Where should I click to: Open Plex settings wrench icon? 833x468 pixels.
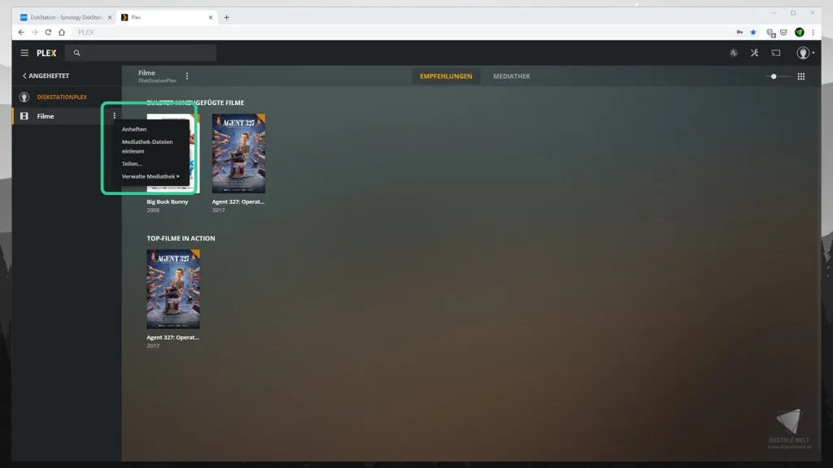pos(754,53)
